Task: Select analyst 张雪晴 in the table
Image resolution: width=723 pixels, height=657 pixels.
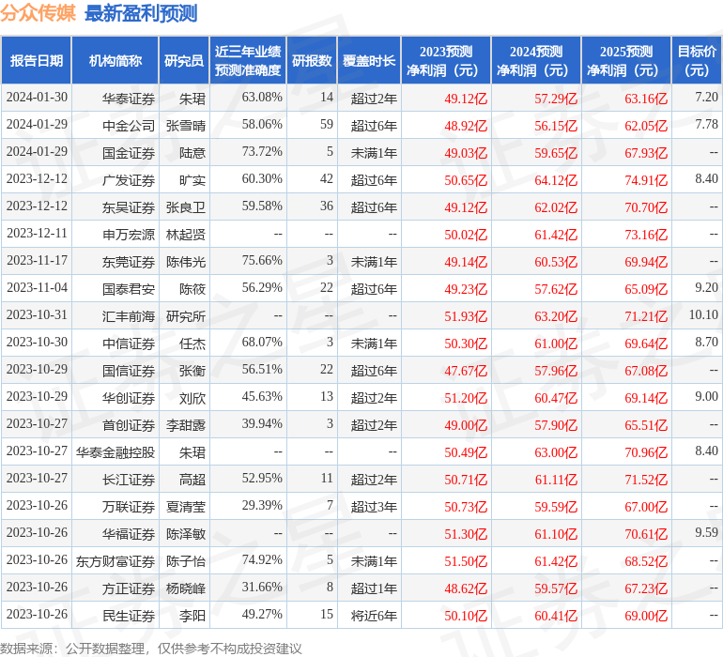Action: (x=185, y=125)
